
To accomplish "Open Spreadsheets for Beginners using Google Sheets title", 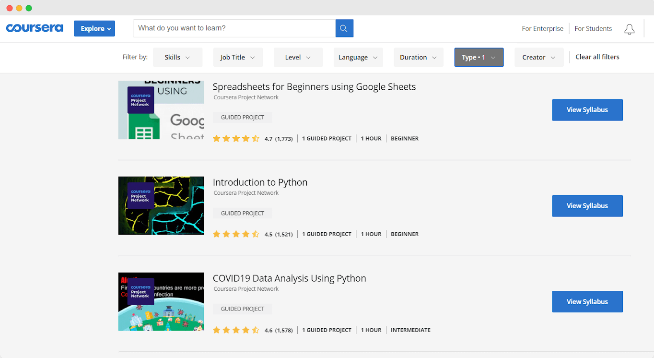I will point(314,87).
